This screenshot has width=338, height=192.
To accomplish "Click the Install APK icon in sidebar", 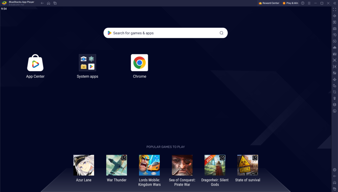I will pyautogui.click(x=335, y=54).
